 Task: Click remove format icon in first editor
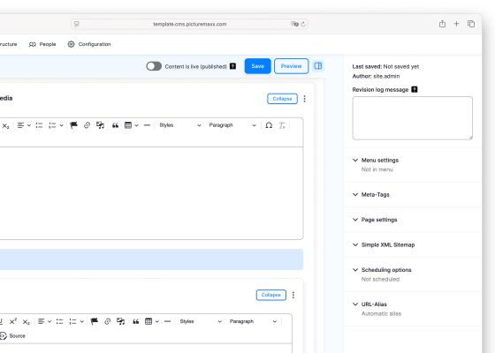[x=282, y=125]
